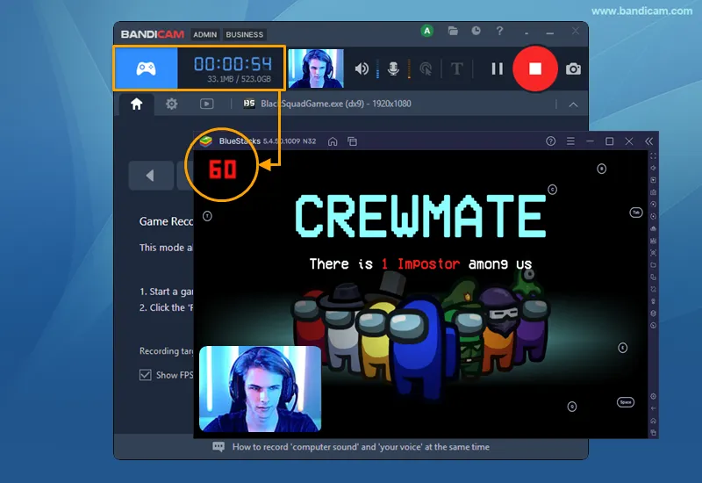Click the BUSINESS label in Bandicam title bar

[x=245, y=34]
